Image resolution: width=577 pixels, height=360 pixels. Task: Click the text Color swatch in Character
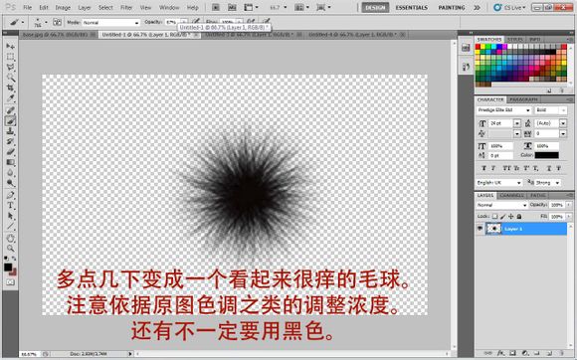[547, 155]
